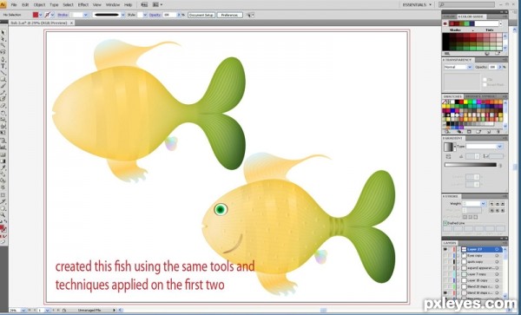This screenshot has height=315, width=521.
Task: Select the Eraser tool
Action: [3, 106]
